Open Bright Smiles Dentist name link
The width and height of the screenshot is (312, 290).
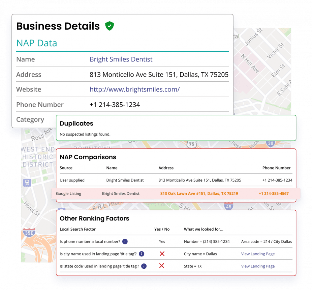pyautogui.click(x=121, y=59)
